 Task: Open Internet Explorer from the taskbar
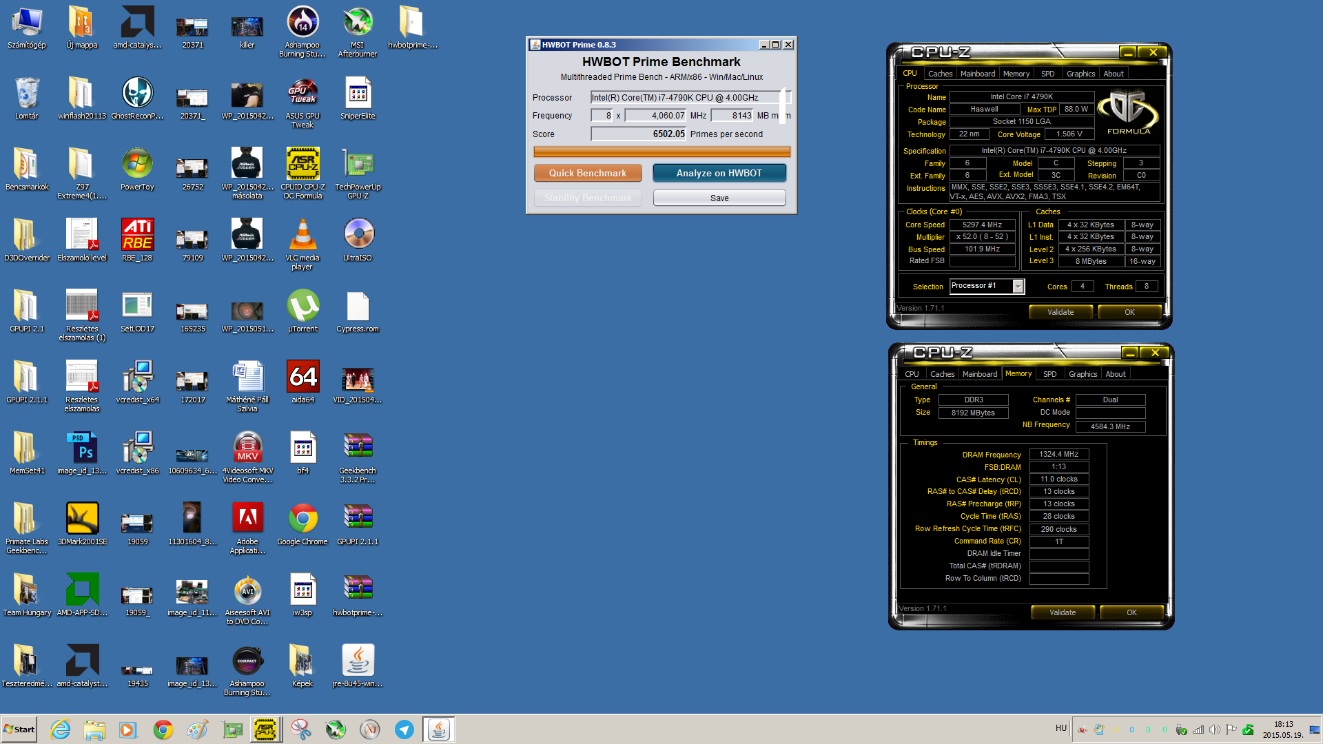(x=60, y=730)
